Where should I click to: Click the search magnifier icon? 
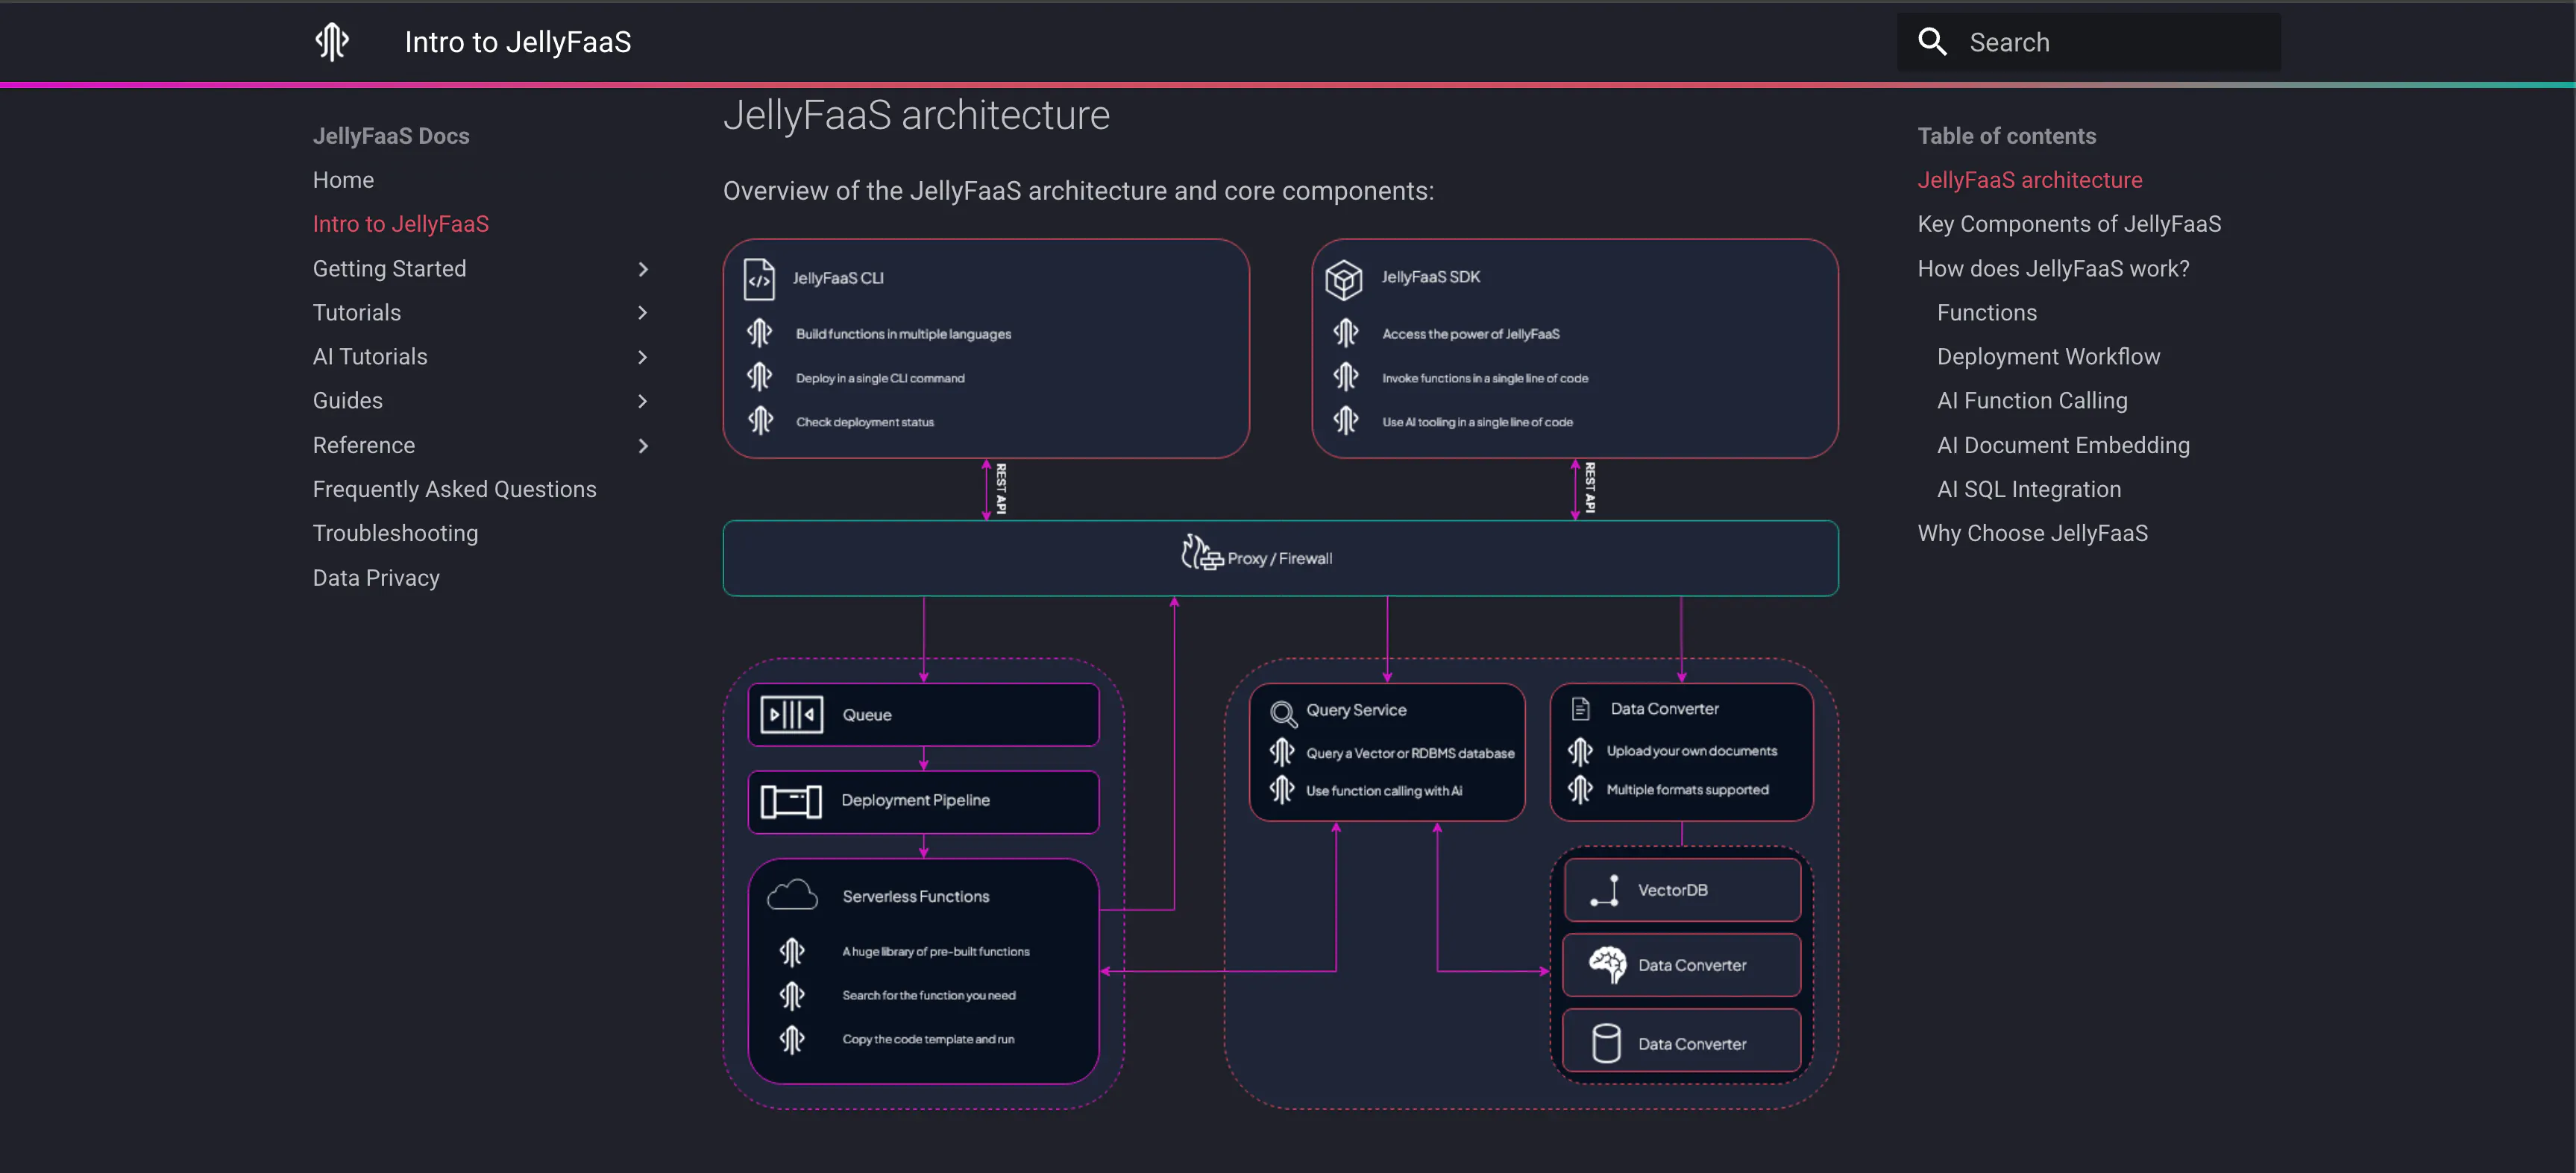coord(1932,42)
